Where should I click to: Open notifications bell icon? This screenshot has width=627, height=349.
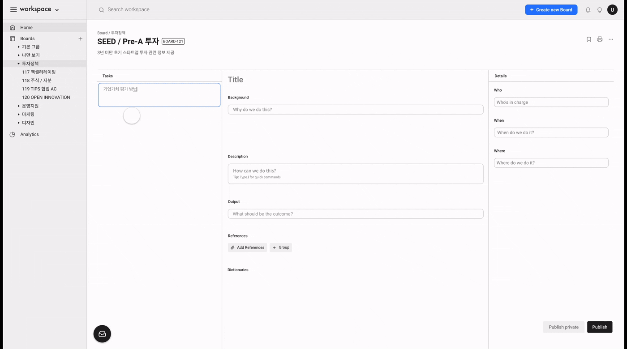point(588,10)
